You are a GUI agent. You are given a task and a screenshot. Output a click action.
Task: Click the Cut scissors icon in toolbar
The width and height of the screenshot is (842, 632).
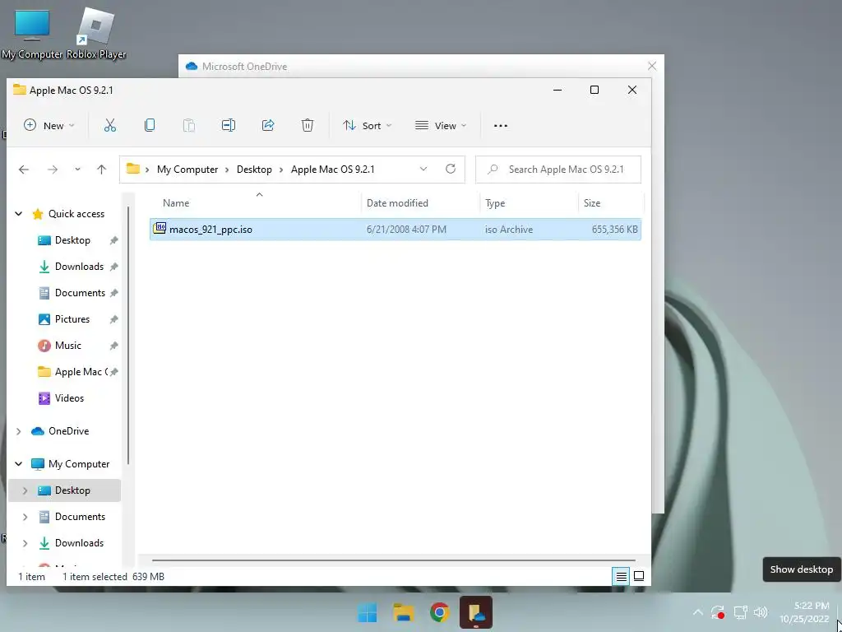click(110, 125)
